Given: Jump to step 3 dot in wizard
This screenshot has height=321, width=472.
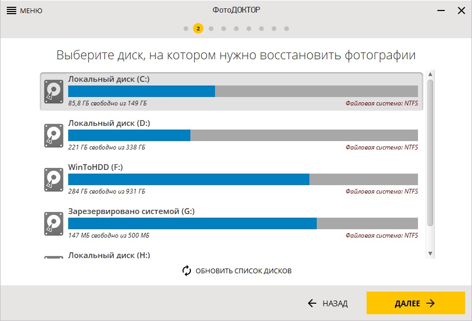Looking at the screenshot, I should 211,28.
